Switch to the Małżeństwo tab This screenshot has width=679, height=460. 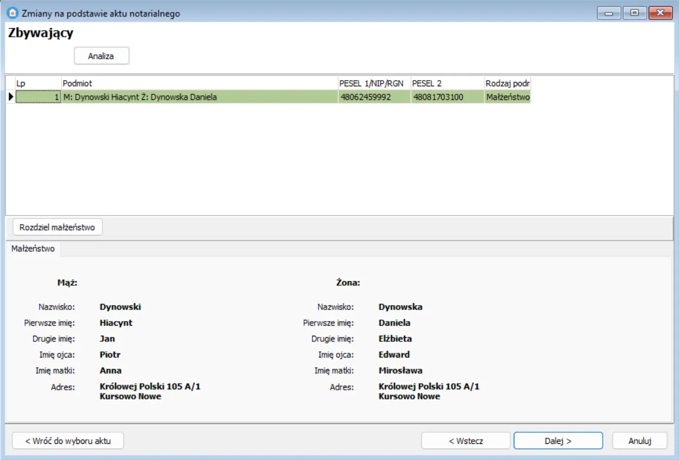pos(33,248)
